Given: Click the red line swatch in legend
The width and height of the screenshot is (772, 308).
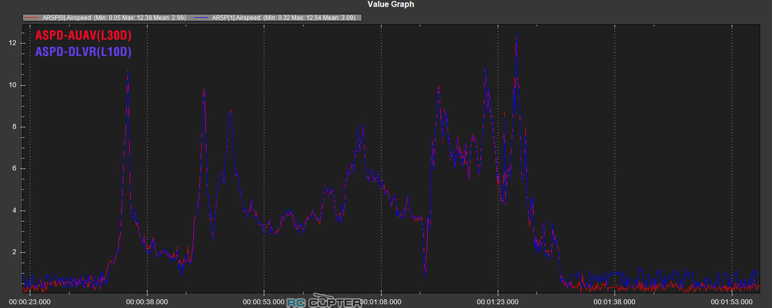Looking at the screenshot, I should (x=32, y=17).
